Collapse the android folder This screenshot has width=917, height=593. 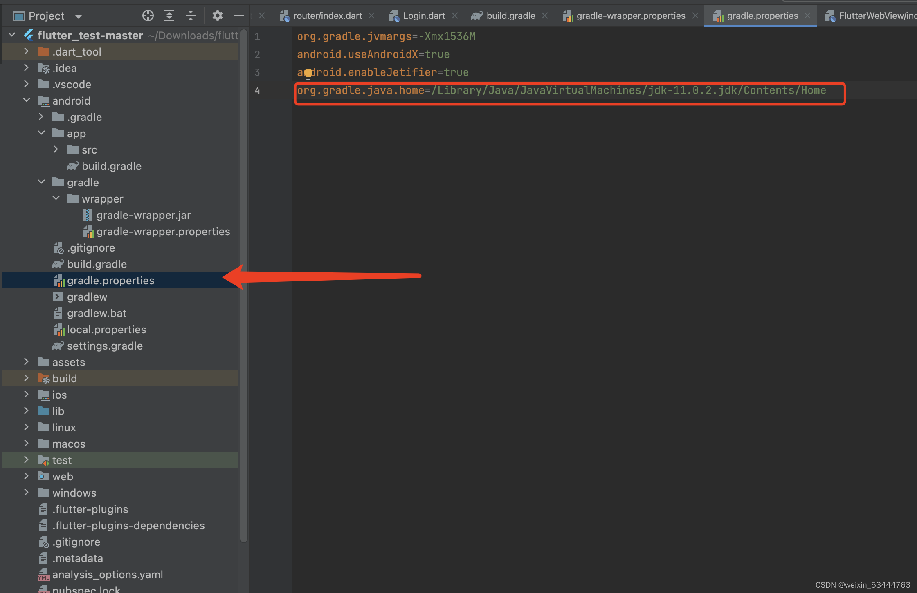coord(27,100)
